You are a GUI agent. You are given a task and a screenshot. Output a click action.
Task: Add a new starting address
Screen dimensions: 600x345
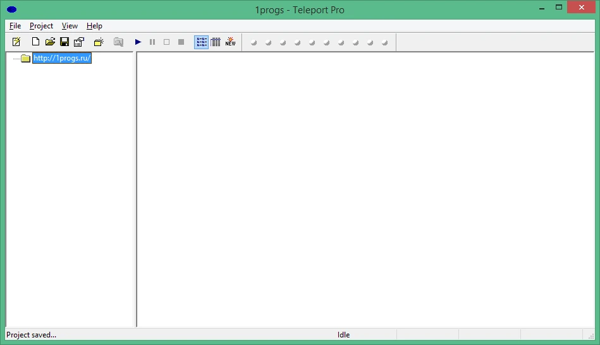tap(99, 42)
